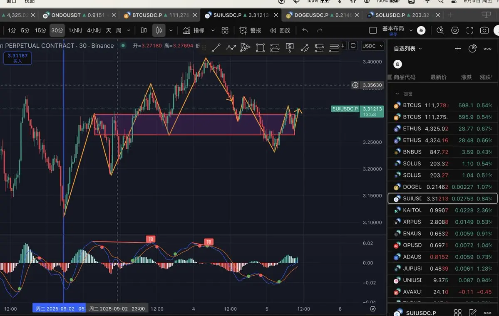Open chart settings hexagon icon

click(x=455, y=30)
